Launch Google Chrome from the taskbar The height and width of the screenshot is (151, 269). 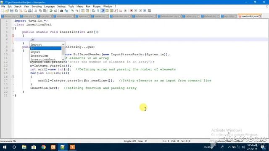point(43,147)
